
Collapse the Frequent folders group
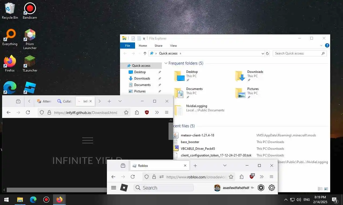point(166,63)
